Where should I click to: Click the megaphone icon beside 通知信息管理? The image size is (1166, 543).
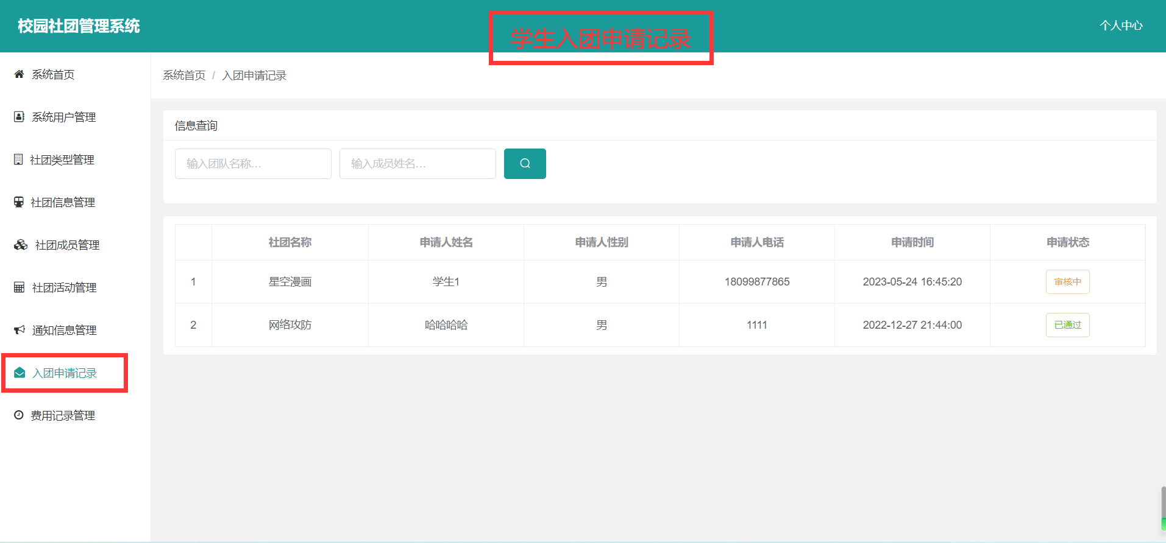(20, 330)
